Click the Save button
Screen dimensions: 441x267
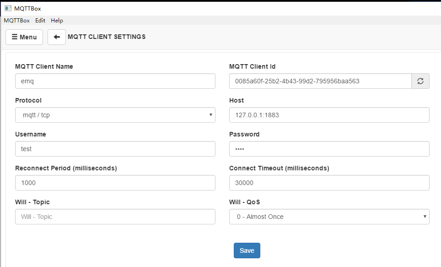pyautogui.click(x=247, y=251)
